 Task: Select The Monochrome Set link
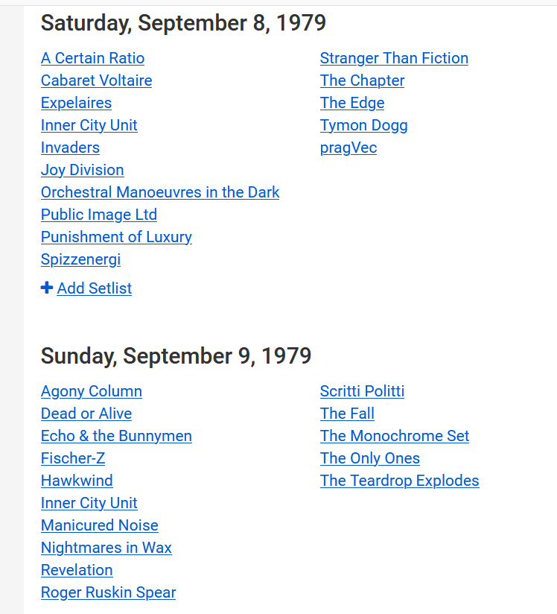(395, 436)
